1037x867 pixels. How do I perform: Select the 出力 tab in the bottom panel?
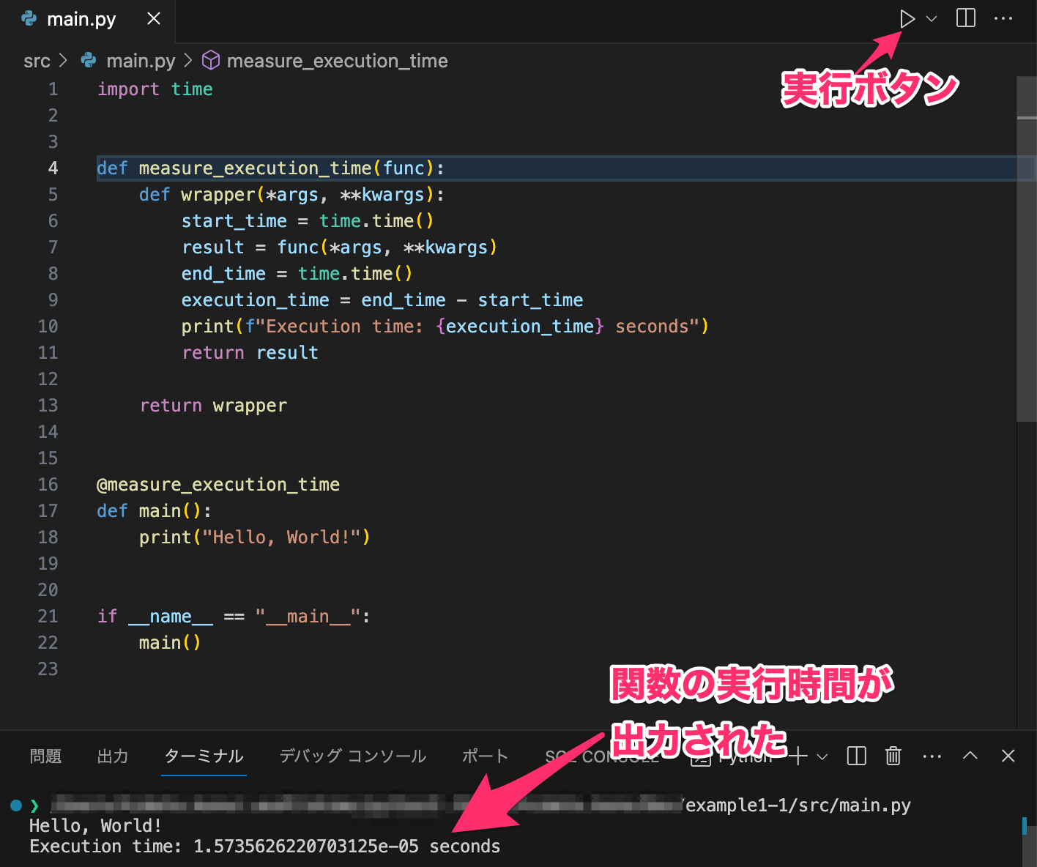112,756
